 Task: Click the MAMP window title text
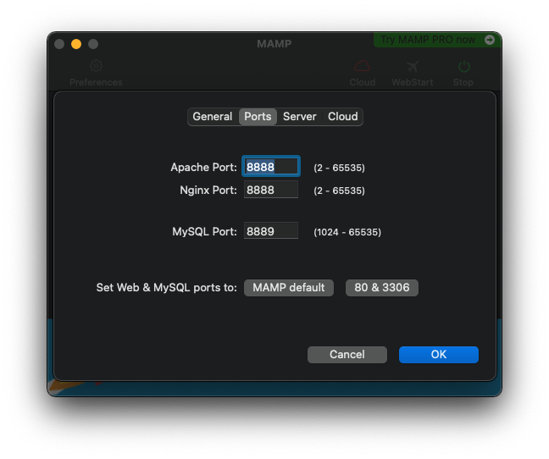(274, 44)
